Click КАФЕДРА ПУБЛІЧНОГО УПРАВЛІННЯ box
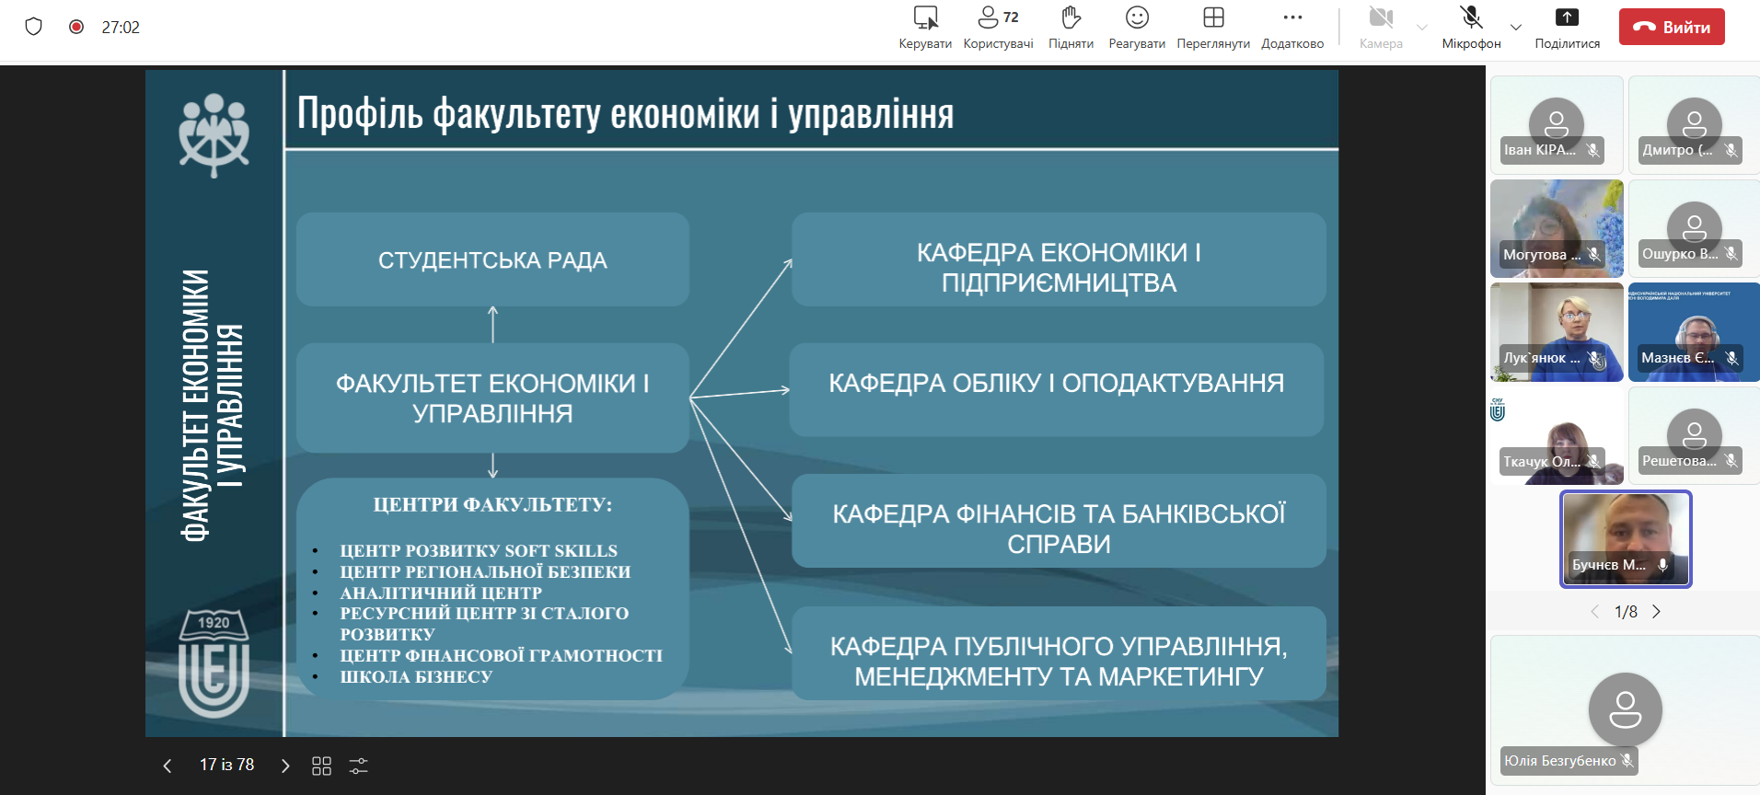 1059,653
